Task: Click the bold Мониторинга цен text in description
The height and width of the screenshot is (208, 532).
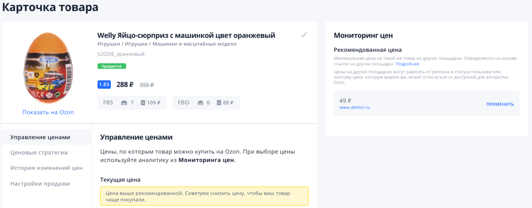Action: point(206,160)
